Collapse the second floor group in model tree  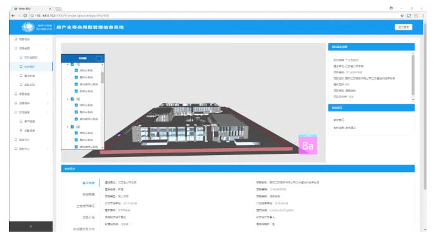(x=68, y=99)
